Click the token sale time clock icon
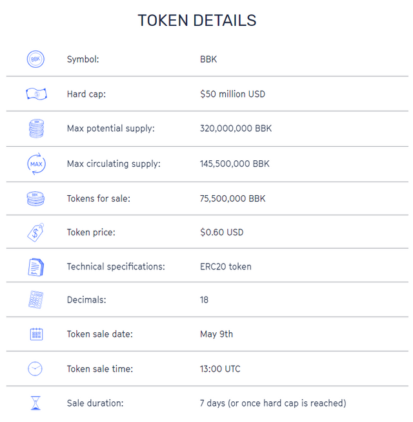The height and width of the screenshot is (422, 413). [35, 369]
